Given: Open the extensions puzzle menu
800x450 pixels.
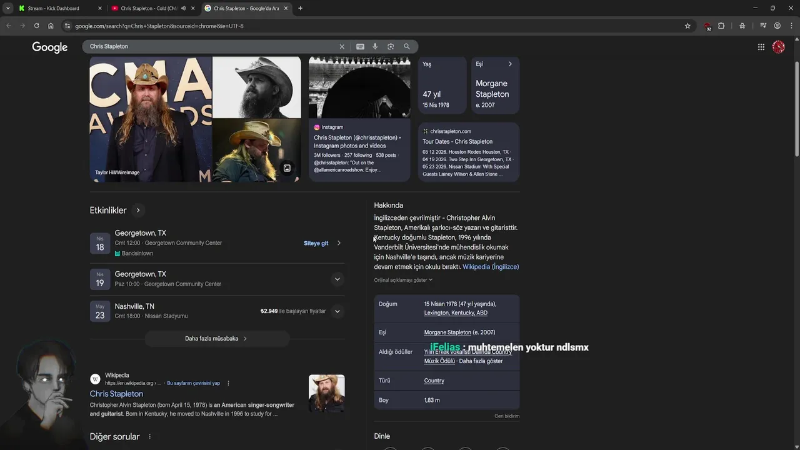Looking at the screenshot, I should (721, 26).
